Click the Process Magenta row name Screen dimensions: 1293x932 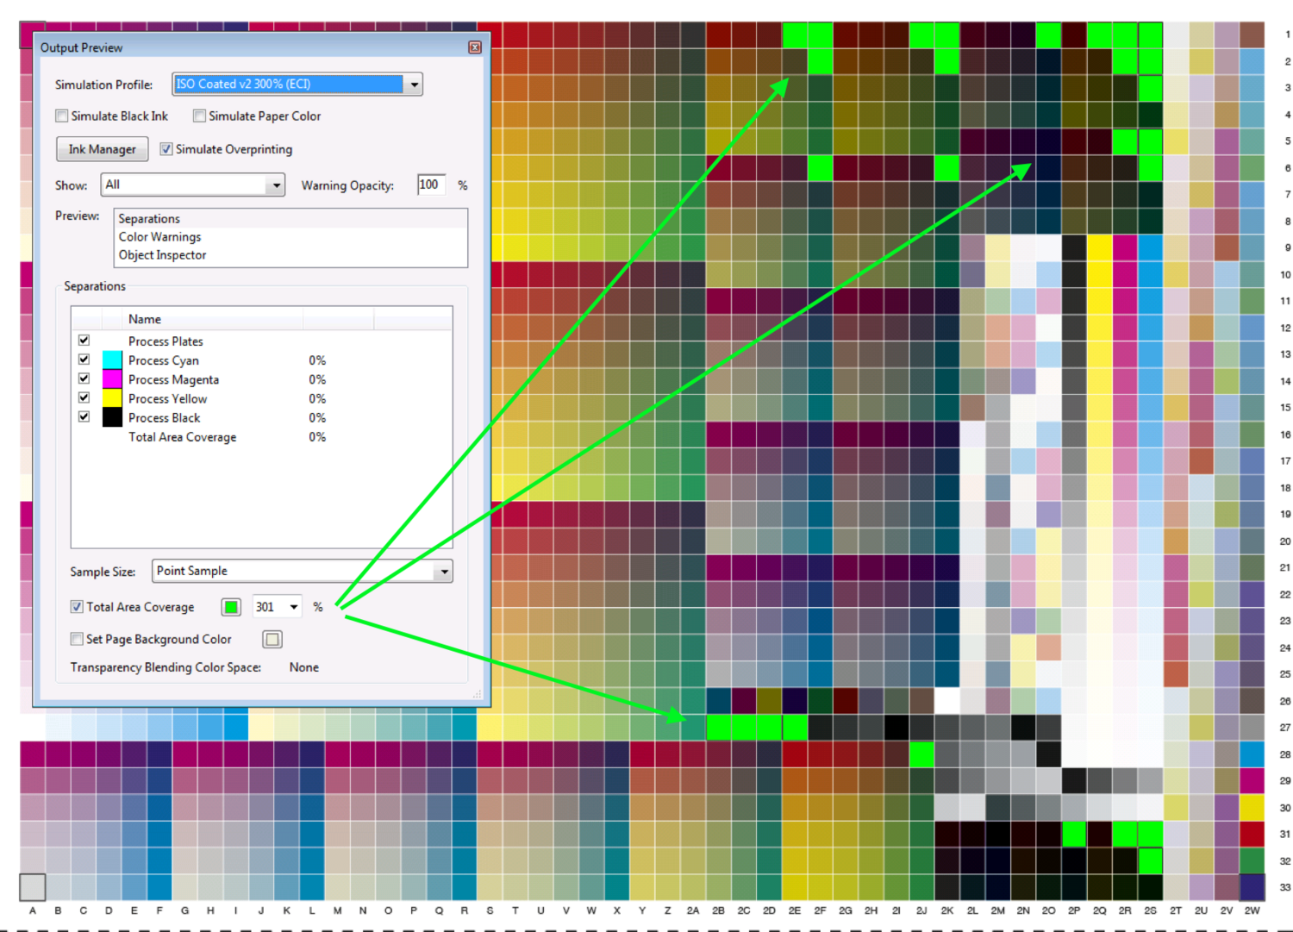pyautogui.click(x=173, y=379)
